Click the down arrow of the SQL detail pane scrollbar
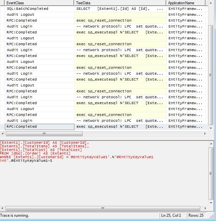This screenshot has height=221, width=216. click(211, 203)
